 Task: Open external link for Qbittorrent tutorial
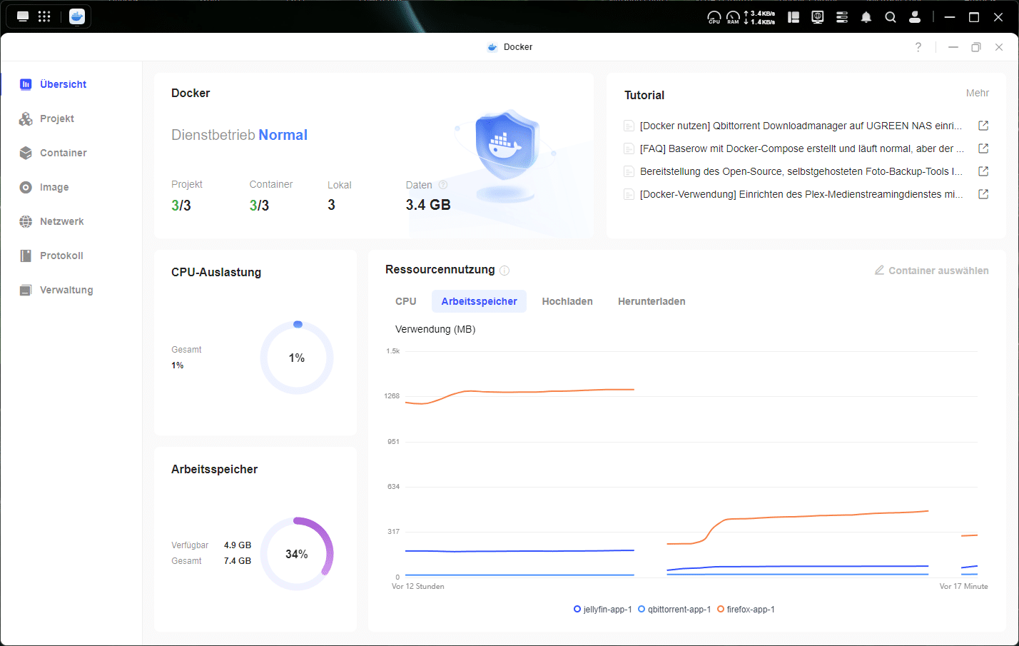point(983,126)
